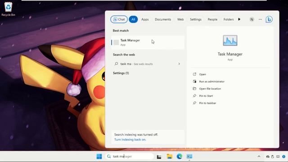Image resolution: width=288 pixels, height=162 pixels.
Task: Switch to the Settings filter tab
Action: pyautogui.click(x=196, y=19)
